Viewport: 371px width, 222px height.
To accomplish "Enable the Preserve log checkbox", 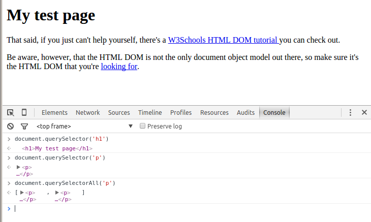I will point(143,126).
